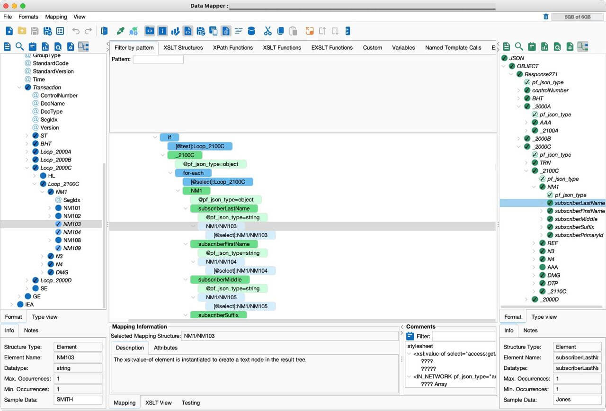Screen dimensions: 606x411
Task: Open the Formats menu
Action: click(x=28, y=17)
